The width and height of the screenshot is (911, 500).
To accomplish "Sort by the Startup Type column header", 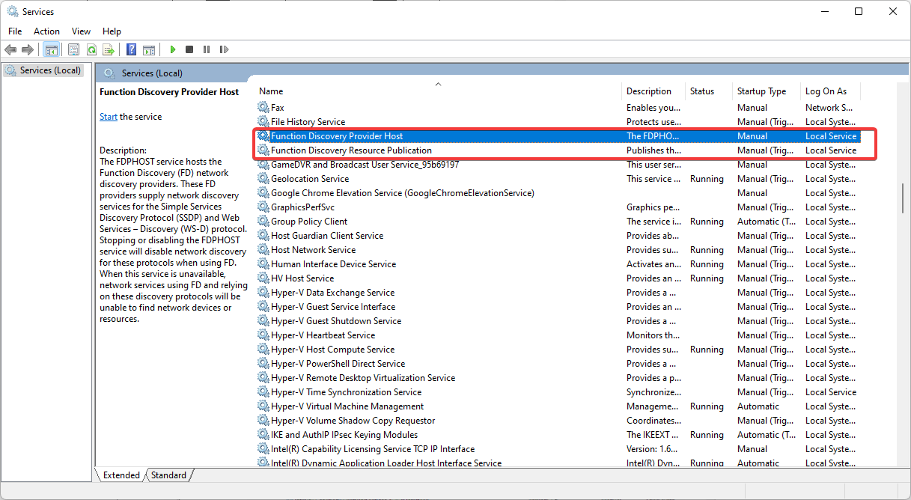I will click(767, 91).
